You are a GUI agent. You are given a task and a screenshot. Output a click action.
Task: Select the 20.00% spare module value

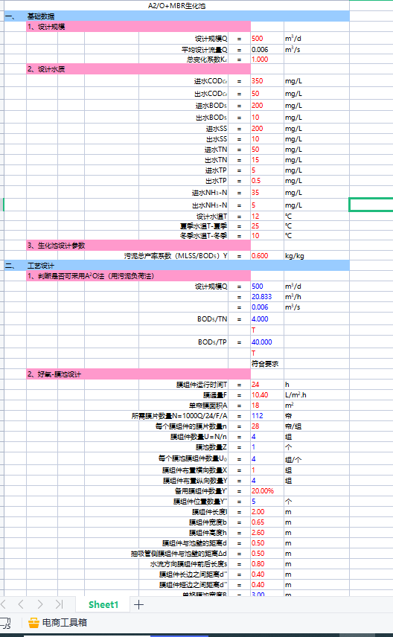[x=267, y=491]
